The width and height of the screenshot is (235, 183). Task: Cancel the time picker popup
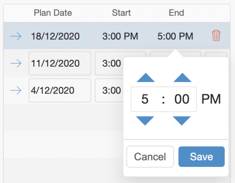150,157
